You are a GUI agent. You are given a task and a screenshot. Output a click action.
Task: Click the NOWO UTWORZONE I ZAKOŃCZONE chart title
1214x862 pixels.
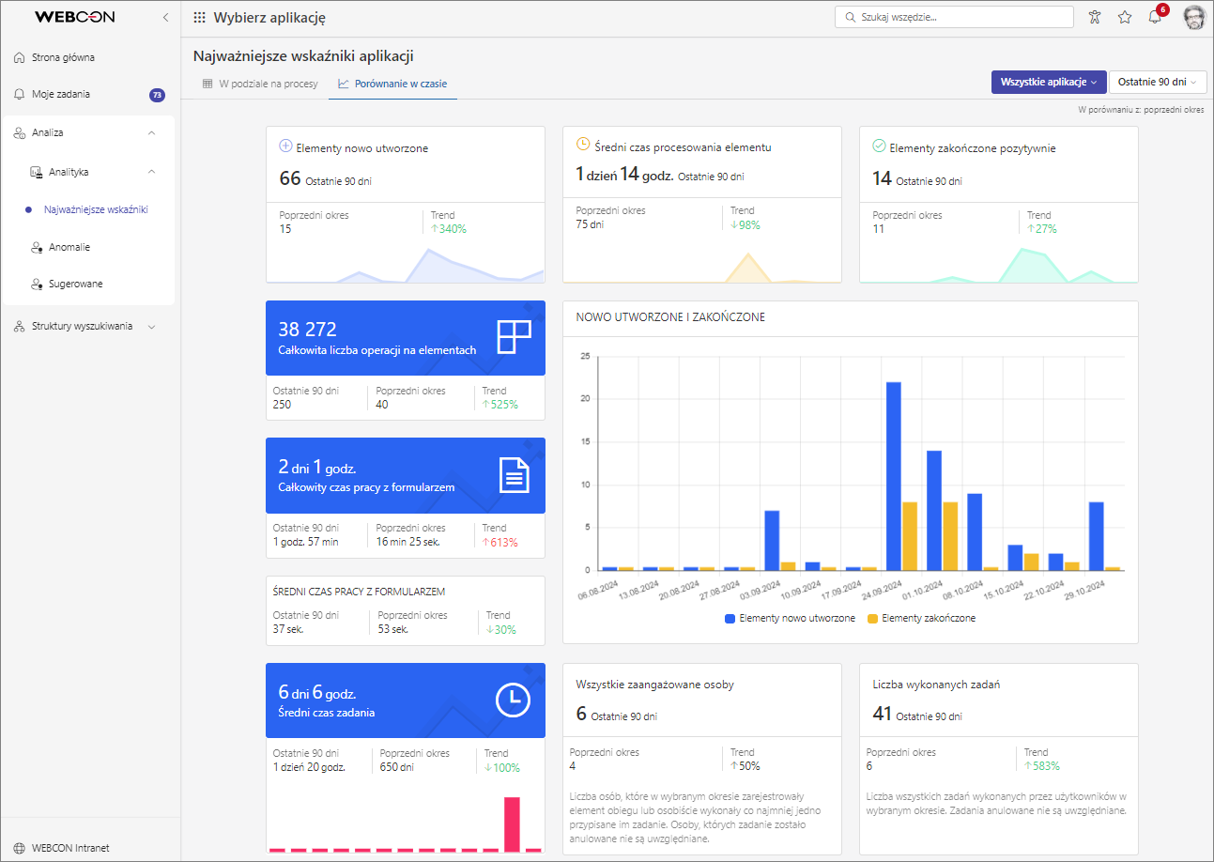click(670, 317)
